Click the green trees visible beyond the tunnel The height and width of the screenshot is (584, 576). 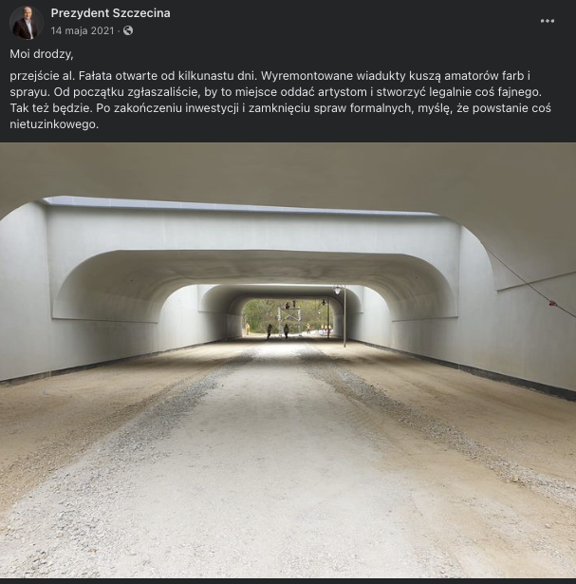pyautogui.click(x=260, y=314)
